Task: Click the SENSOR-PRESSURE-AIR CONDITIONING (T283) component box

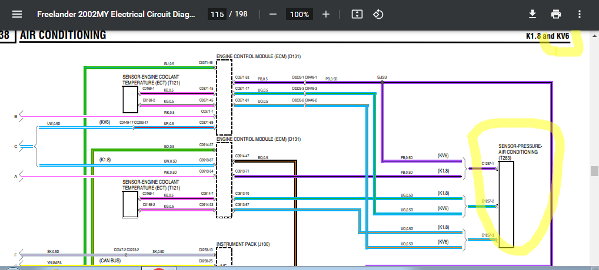Action: click(506, 204)
